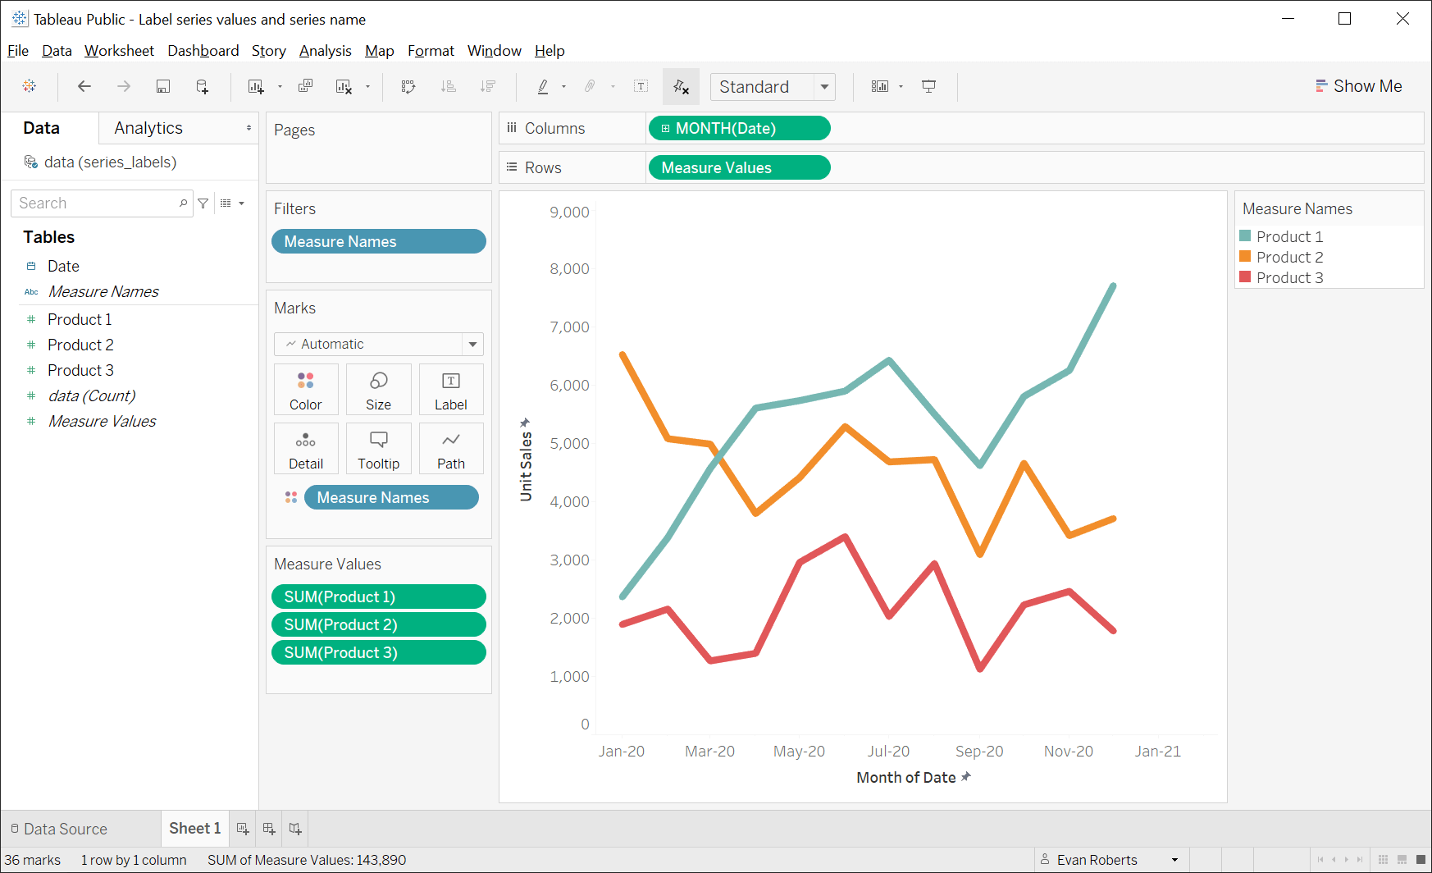The image size is (1432, 873).
Task: Open the Color shelf in the Marks card
Action: click(306, 389)
